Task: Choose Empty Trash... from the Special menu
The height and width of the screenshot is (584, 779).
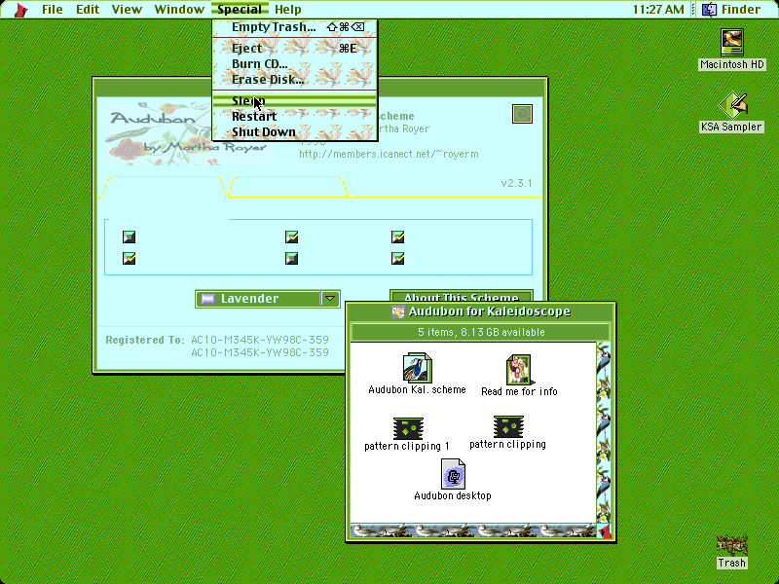Action: click(295, 27)
